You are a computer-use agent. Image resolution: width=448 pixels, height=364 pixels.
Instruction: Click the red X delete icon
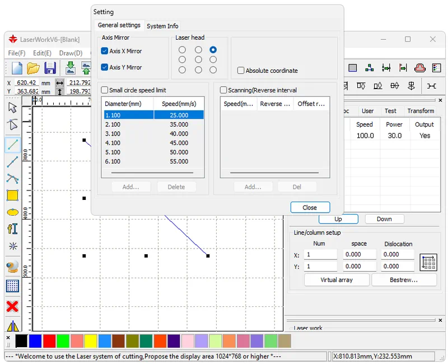coord(12,306)
